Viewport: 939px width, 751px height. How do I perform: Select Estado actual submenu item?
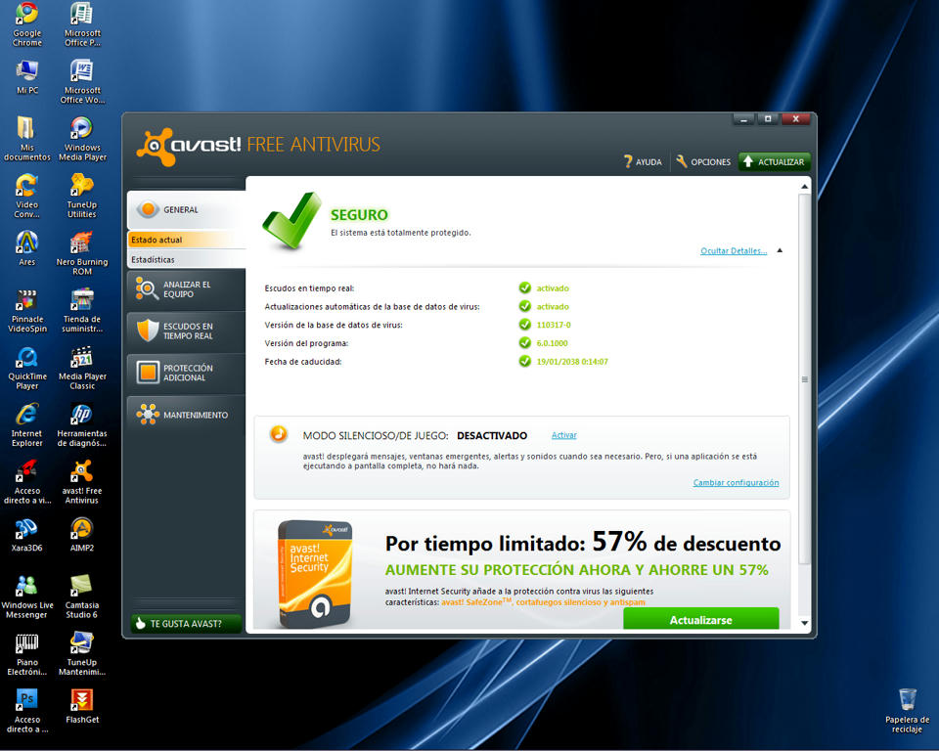186,240
